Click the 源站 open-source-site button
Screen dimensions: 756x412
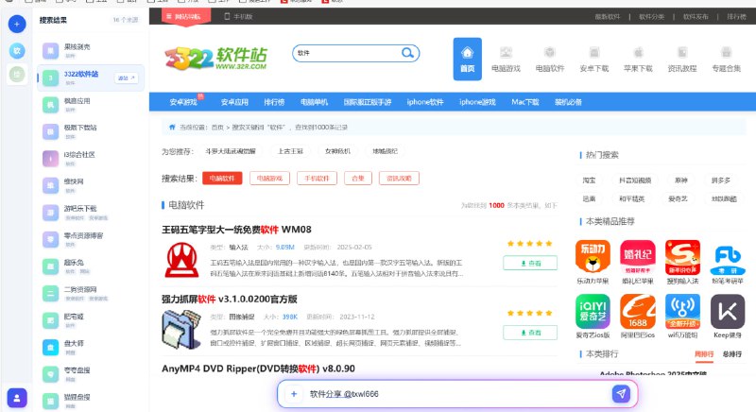click(x=127, y=77)
